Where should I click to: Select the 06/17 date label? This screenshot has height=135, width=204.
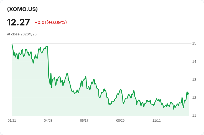coord(84,121)
